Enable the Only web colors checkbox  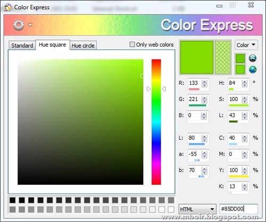coord(132,44)
